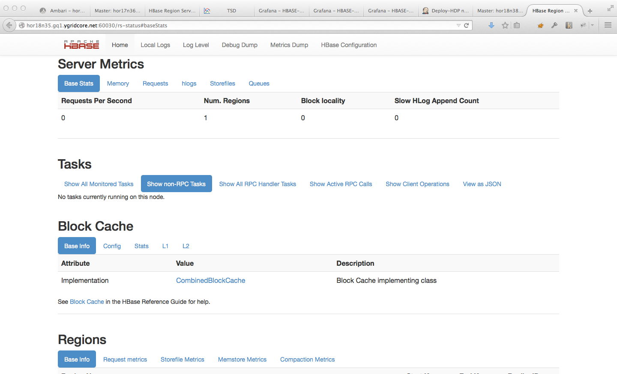Switch to the Memory tab in Server Metrics
The image size is (617, 374).
118,83
